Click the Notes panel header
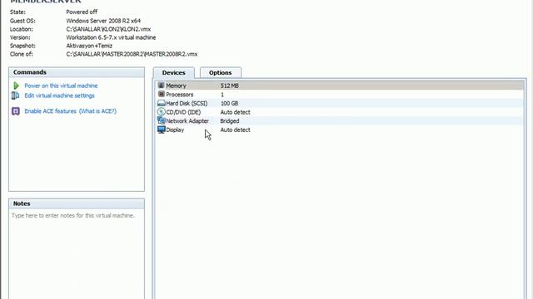 [x=77, y=203]
